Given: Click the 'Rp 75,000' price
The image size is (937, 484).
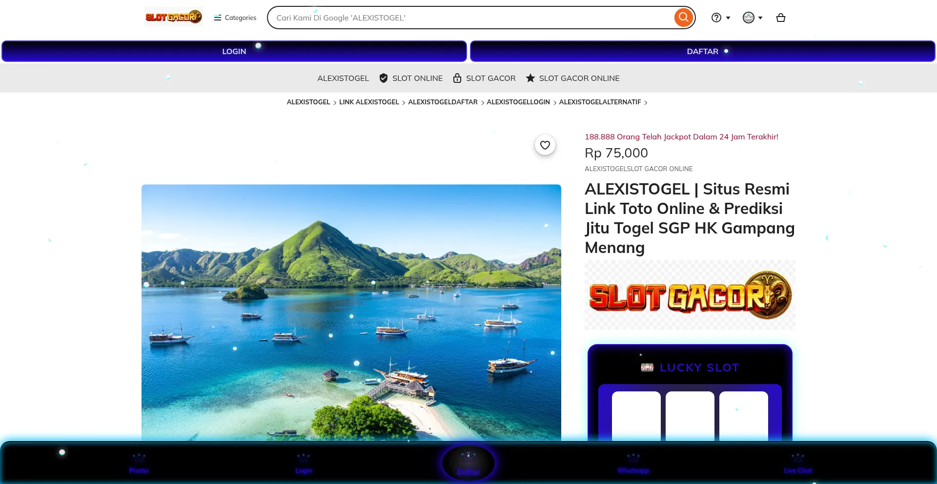Looking at the screenshot, I should click(x=616, y=153).
